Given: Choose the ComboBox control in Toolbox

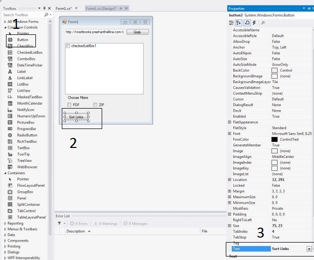Looking at the screenshot, I should tap(26, 59).
